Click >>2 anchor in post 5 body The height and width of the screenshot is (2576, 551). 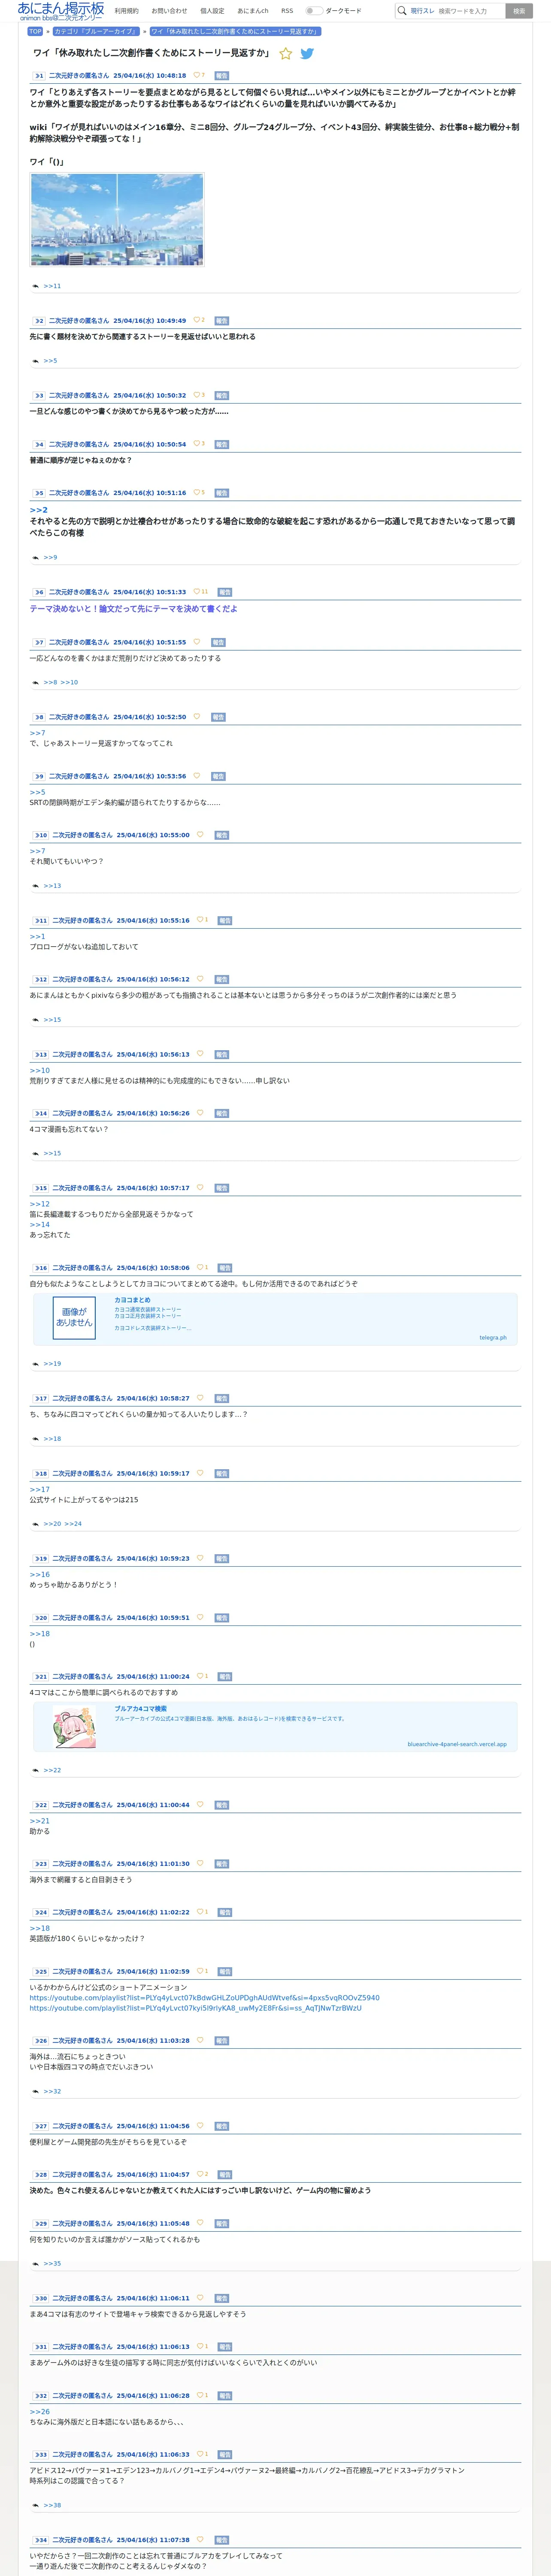38,510
